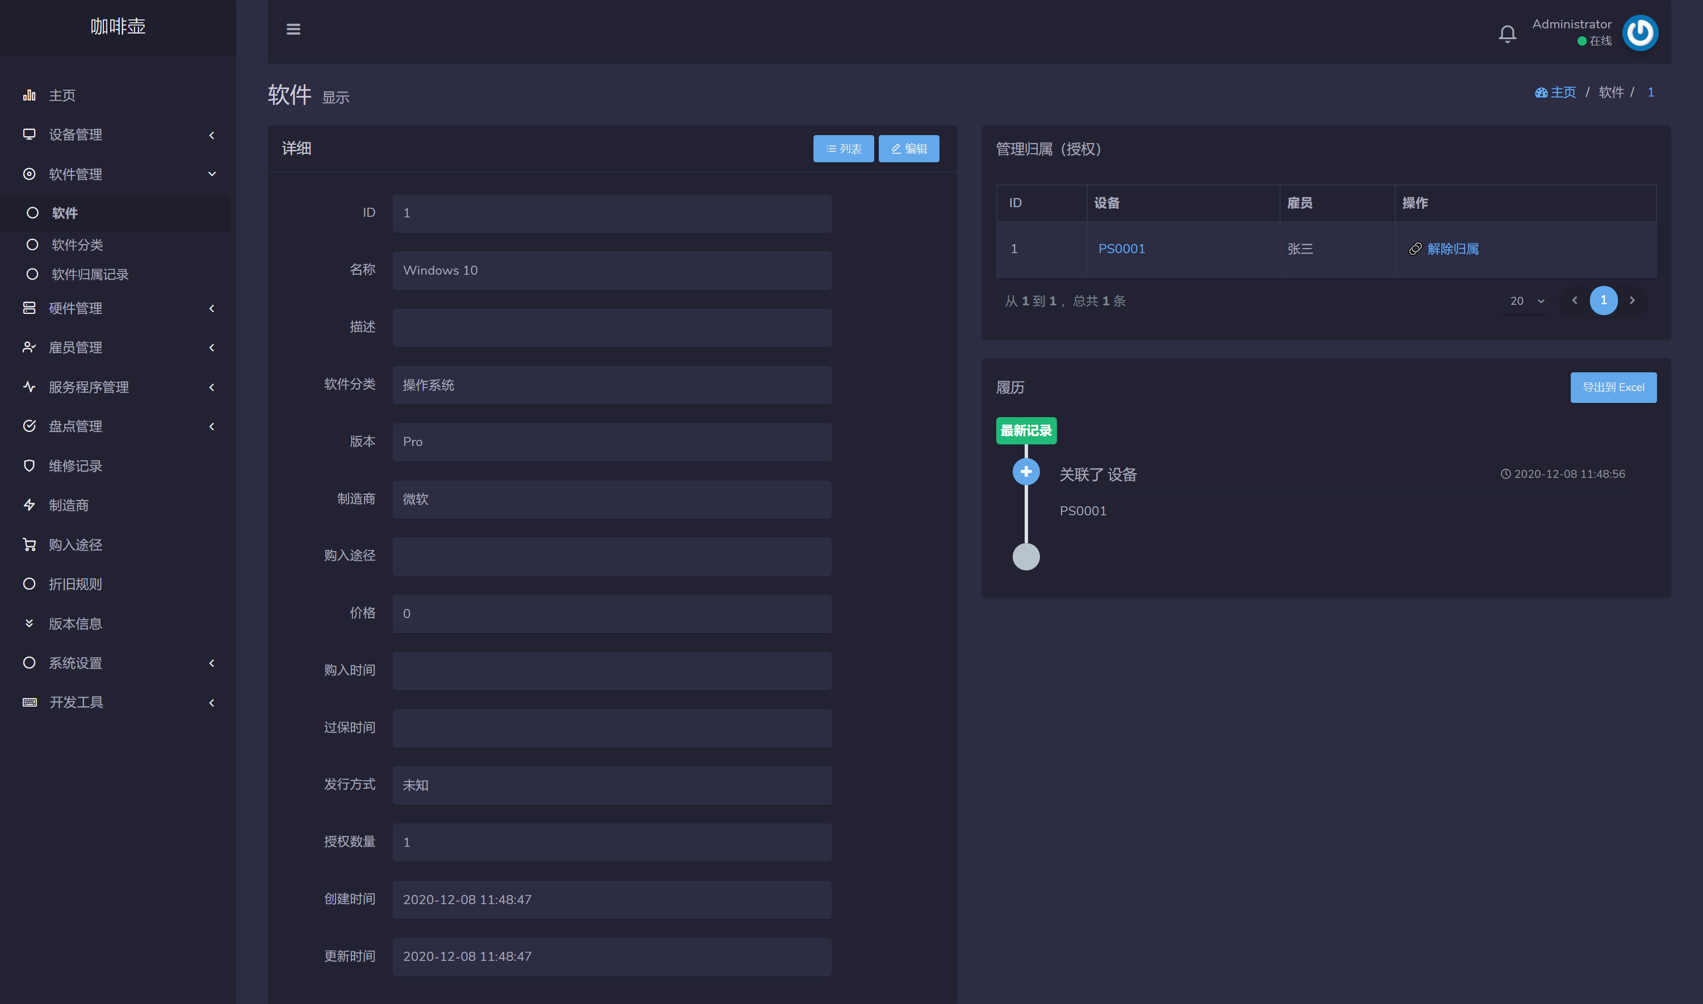Click the 维修记录 shield icon
Image resolution: width=1703 pixels, height=1004 pixels.
pos(29,466)
